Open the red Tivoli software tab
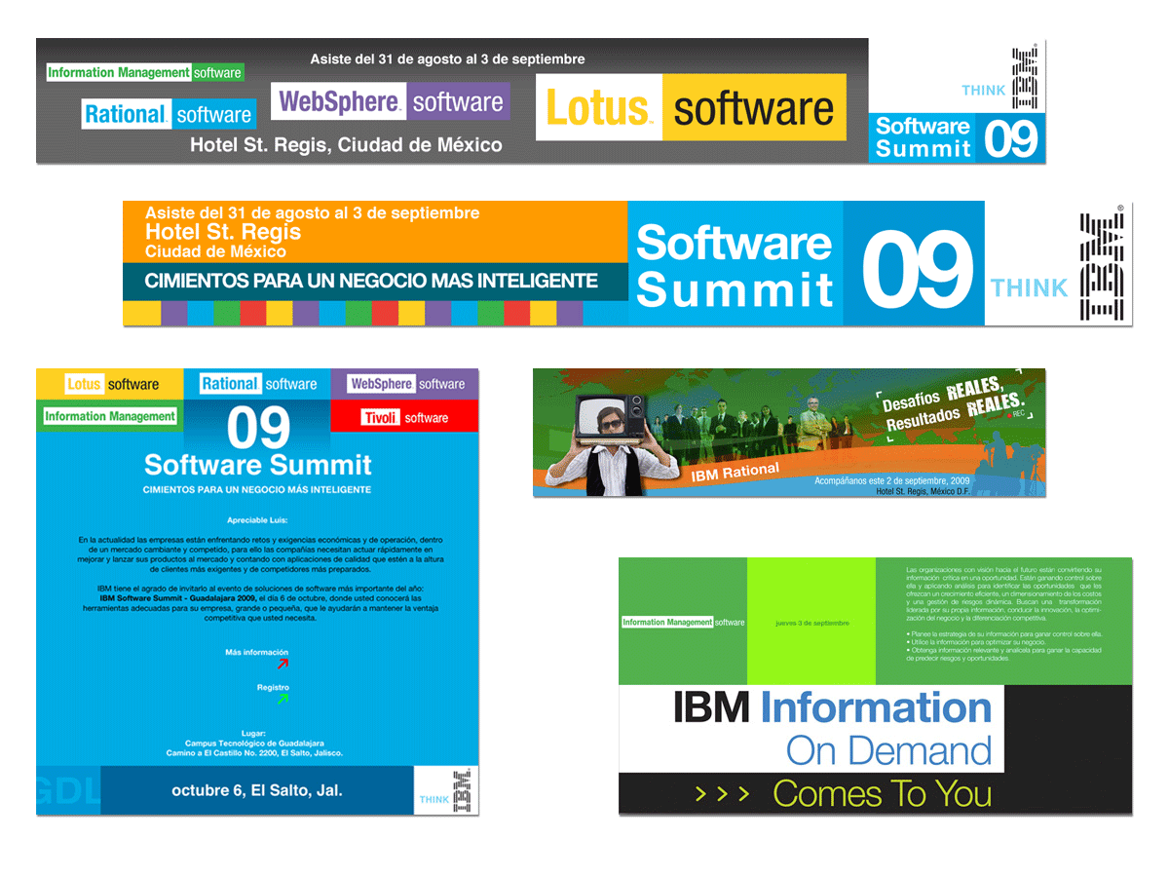 pyautogui.click(x=405, y=417)
